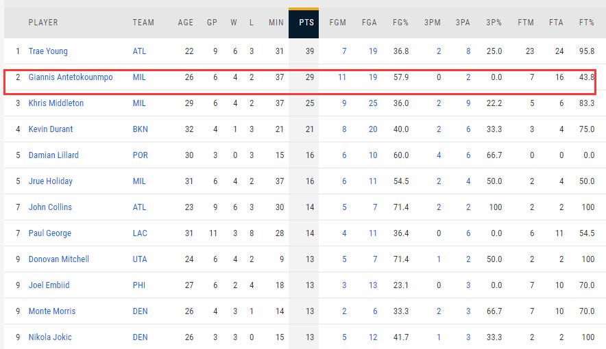
Task: Open Kevin Durant's profile link
Action: 51,129
